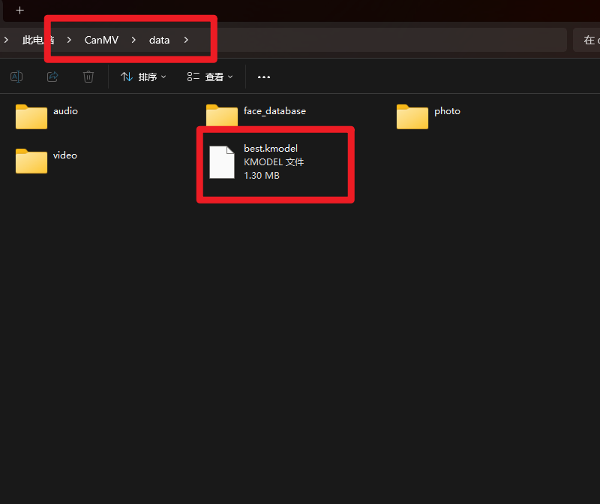Screen dimensions: 600x504
Task: Select the photo folder icon
Action: click(x=412, y=117)
